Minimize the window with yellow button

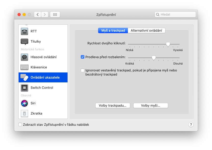24,15
